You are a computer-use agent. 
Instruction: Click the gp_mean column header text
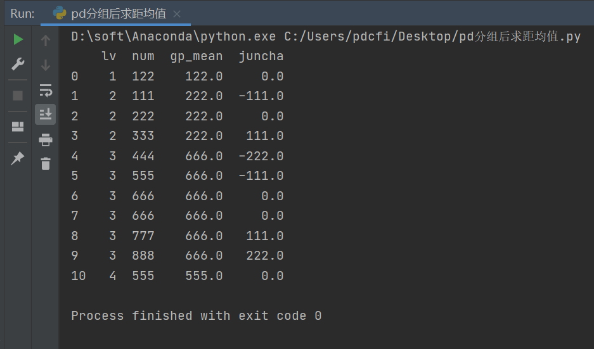coord(197,56)
